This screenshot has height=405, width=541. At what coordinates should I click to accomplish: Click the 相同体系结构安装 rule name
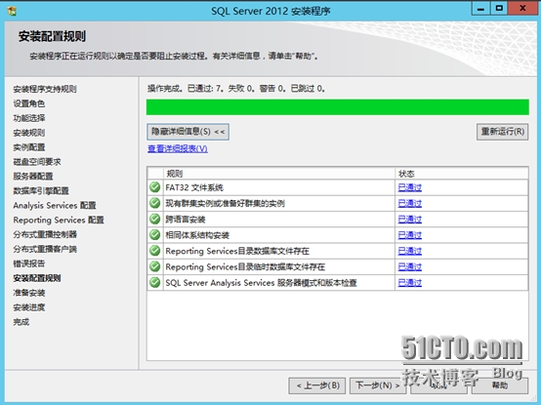(197, 235)
